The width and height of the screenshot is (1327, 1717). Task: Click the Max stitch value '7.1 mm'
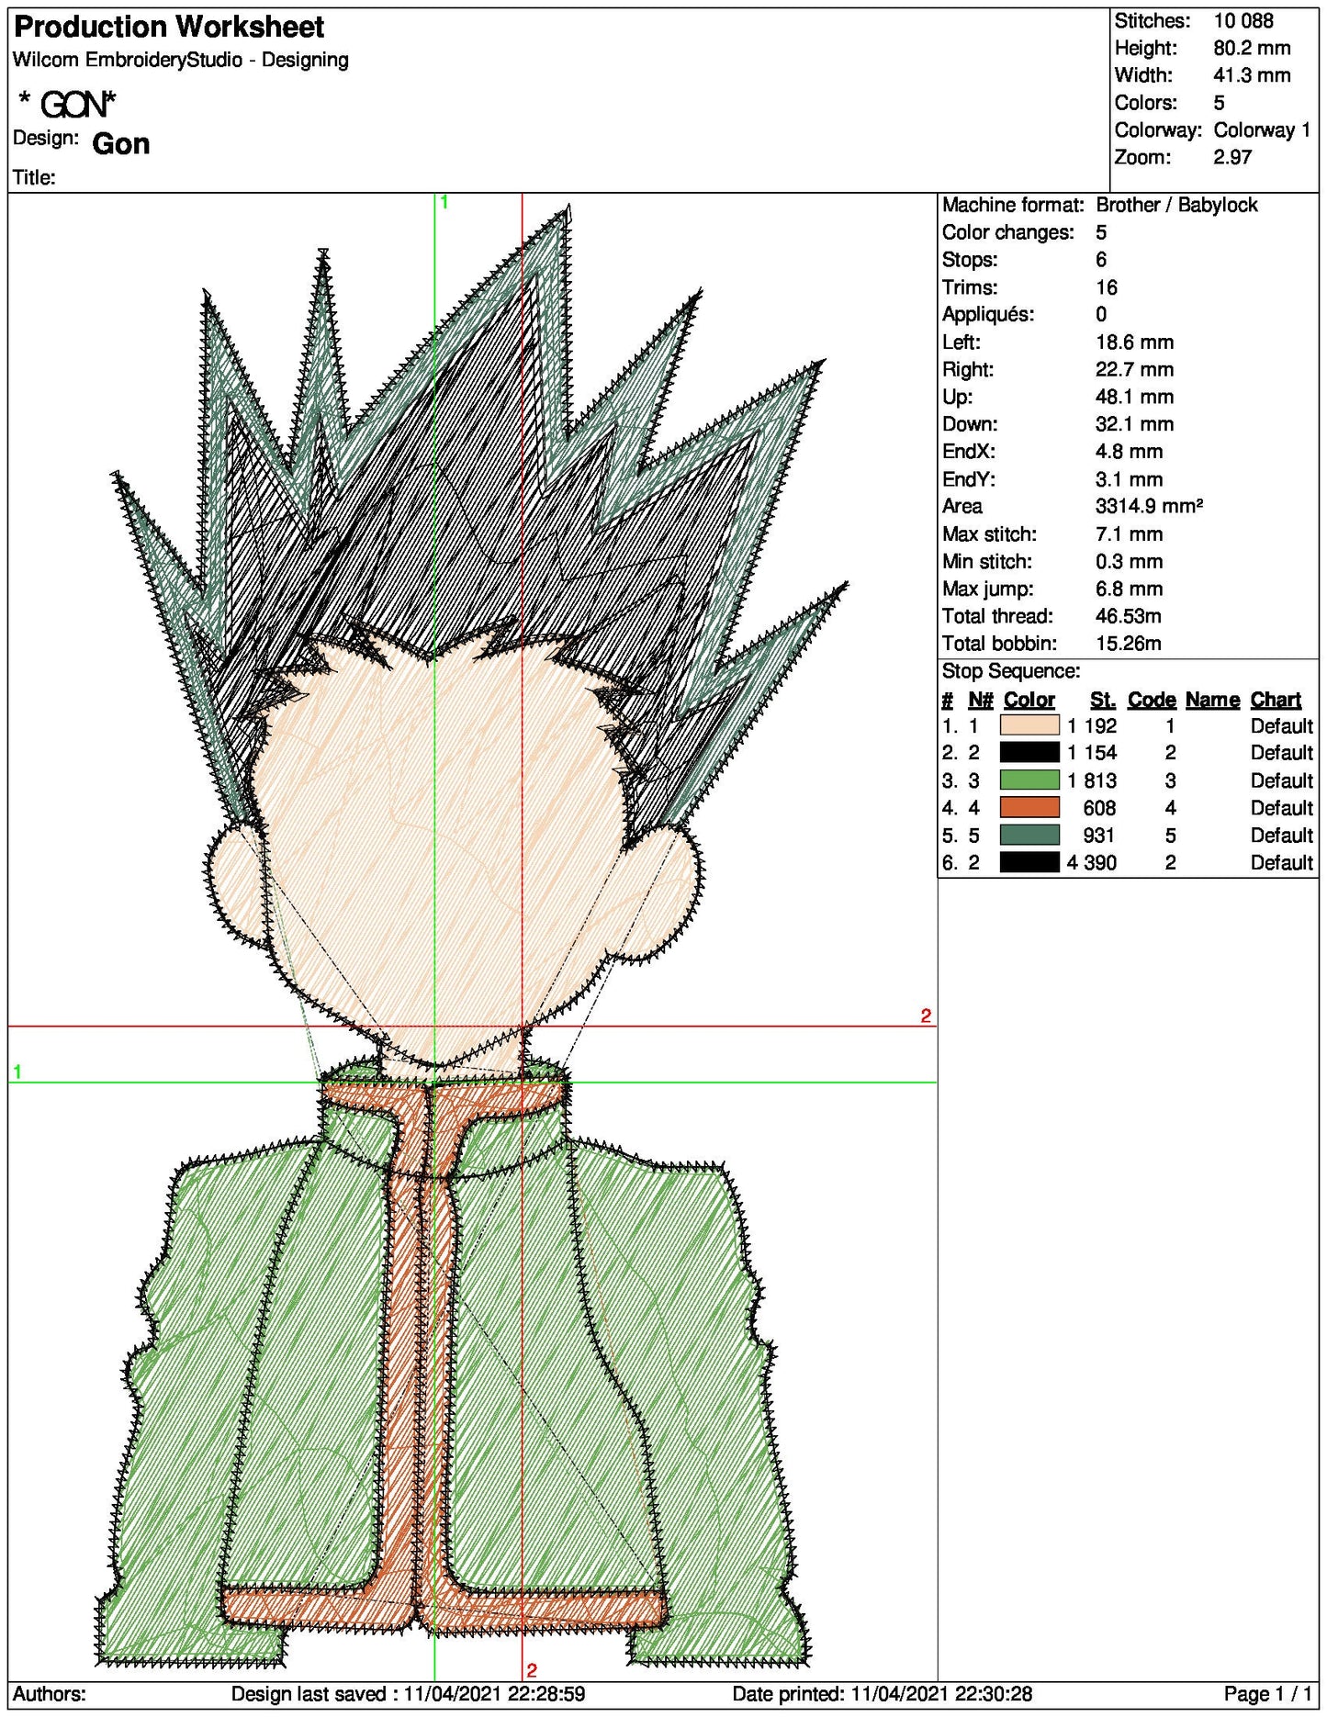coord(1129,533)
